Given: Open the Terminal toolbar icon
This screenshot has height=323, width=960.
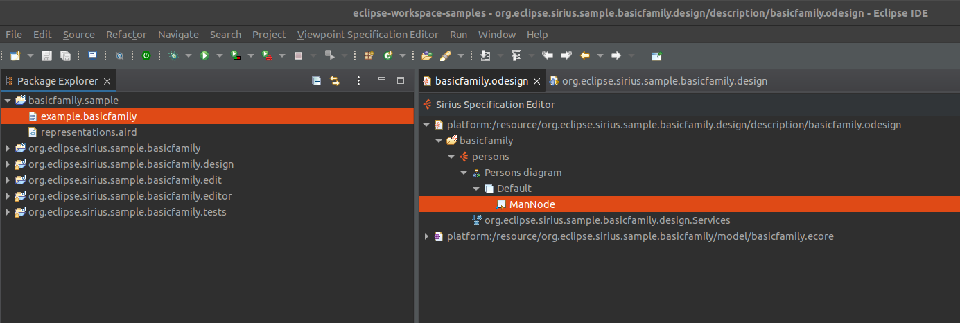Looking at the screenshot, I should click(92, 55).
